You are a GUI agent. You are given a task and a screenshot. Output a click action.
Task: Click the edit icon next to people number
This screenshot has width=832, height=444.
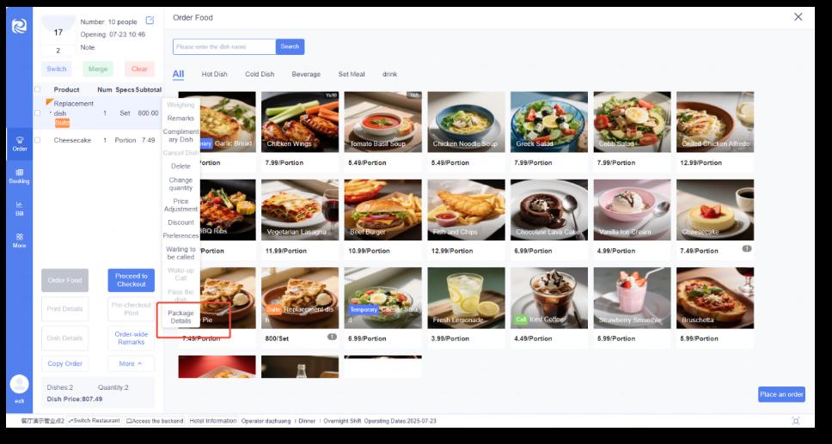click(x=150, y=20)
